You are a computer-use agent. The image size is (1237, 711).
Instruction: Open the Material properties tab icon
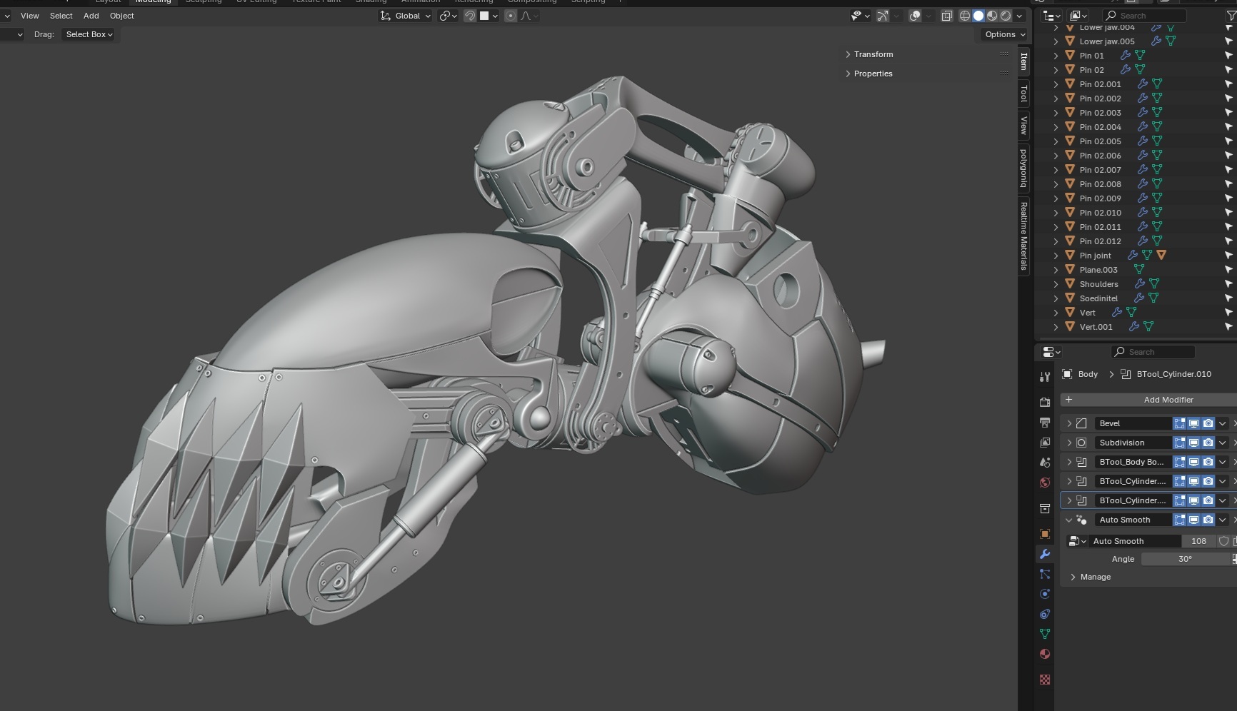point(1045,654)
